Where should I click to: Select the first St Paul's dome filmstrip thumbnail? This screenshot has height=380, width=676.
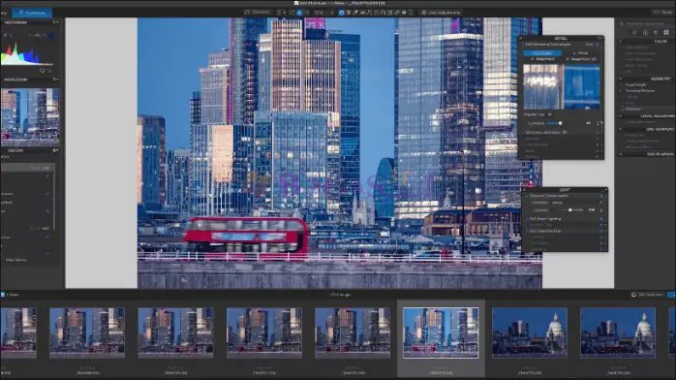[530, 332]
